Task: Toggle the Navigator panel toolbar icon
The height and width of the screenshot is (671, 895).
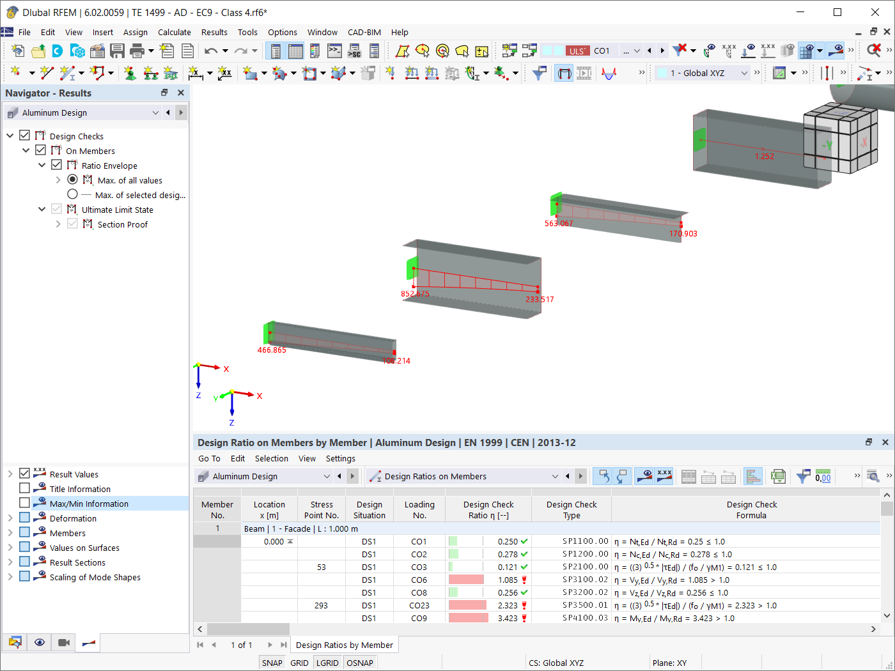Action: point(276,51)
